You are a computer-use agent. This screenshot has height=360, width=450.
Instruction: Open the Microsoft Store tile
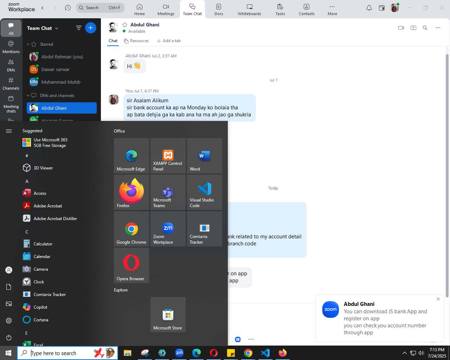168,315
